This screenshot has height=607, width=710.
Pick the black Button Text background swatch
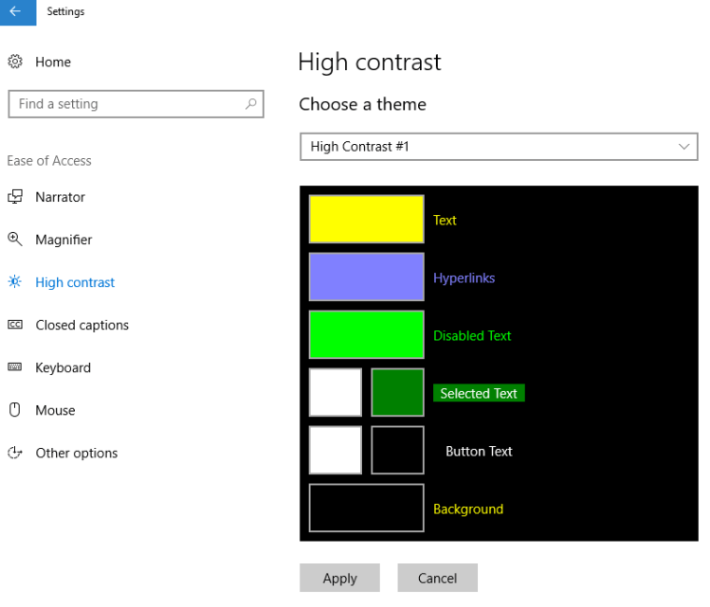pos(397,450)
